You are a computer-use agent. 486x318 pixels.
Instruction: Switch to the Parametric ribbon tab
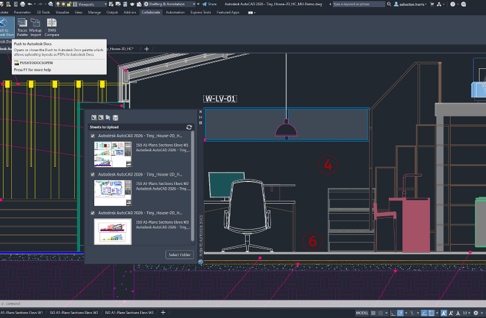22,12
